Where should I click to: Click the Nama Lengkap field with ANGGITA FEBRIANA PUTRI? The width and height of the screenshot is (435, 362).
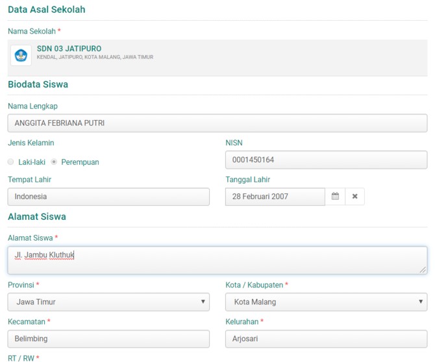(x=217, y=123)
